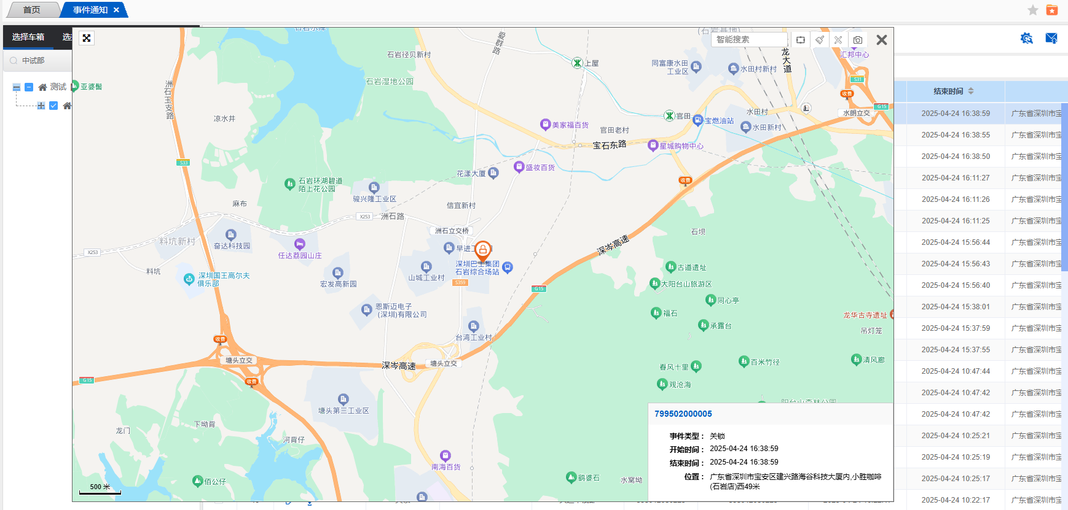Image resolution: width=1068 pixels, height=510 pixels.
Task: Take a map snapshot with camera icon
Action: point(858,40)
